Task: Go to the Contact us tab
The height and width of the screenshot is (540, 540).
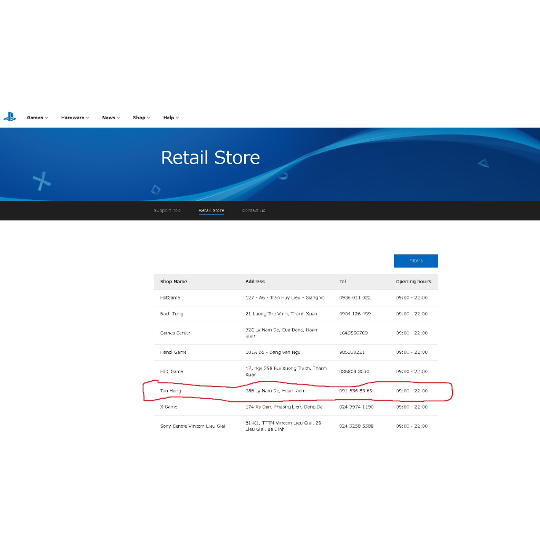Action: point(254,210)
